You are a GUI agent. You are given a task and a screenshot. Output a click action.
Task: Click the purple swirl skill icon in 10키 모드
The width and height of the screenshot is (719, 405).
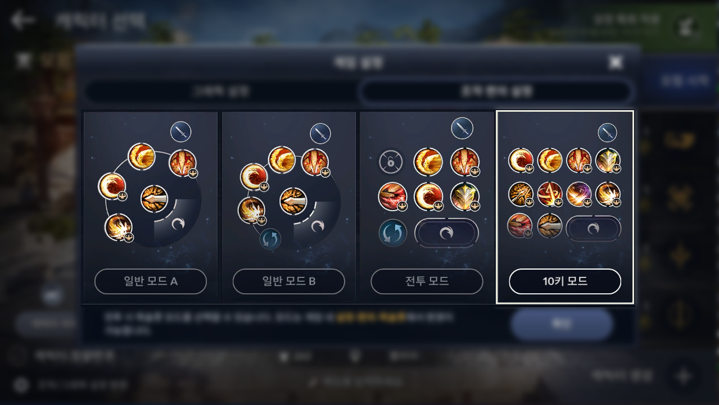[x=578, y=194]
